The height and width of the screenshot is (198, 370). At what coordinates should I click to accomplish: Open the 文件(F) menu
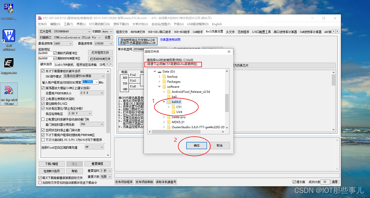[42, 24]
